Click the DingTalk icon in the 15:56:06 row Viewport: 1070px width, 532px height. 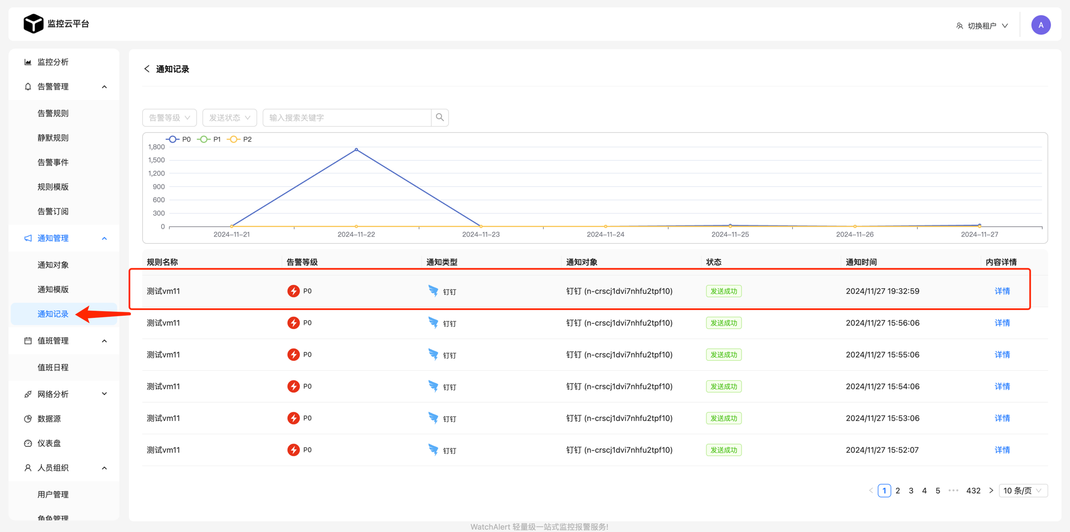pos(433,322)
